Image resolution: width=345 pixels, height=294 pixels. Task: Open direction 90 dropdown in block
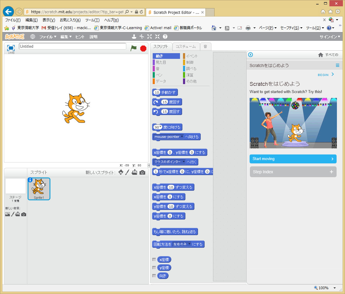160,127
